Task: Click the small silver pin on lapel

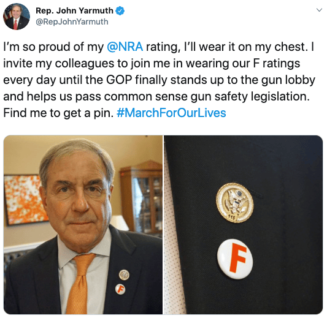Action: pyautogui.click(x=124, y=274)
